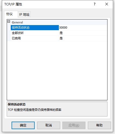Viewport: 115px width, 134px height.
Task: Click the 应用(A) button
Action: coord(74,125)
